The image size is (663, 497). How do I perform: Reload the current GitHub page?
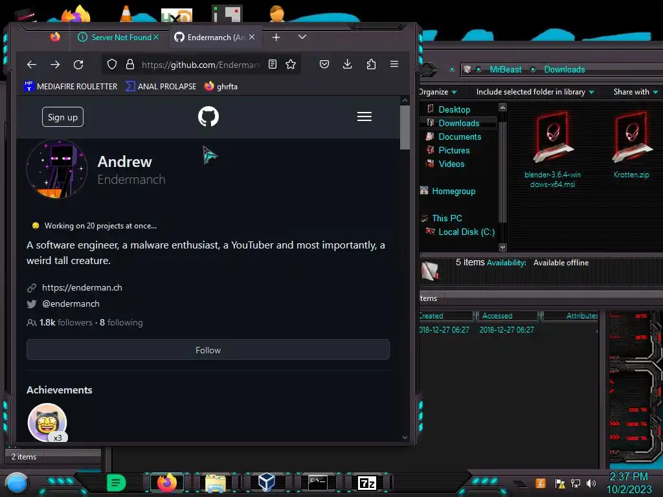click(78, 64)
